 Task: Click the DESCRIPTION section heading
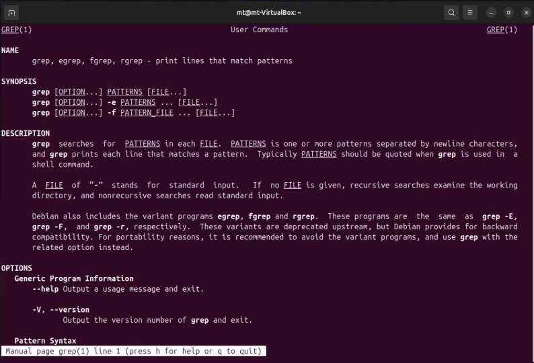coord(26,133)
